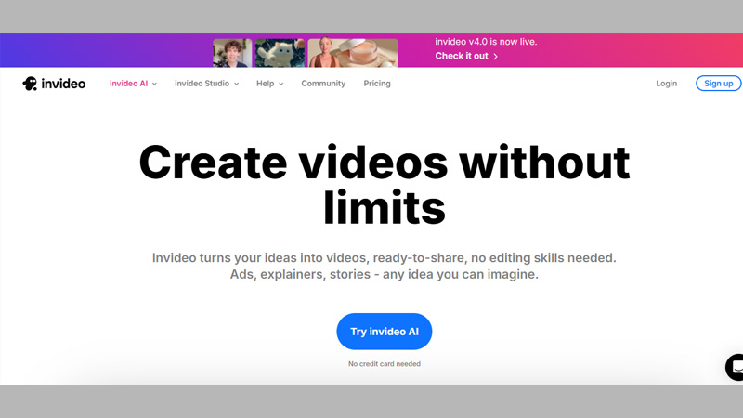Open the chat support widget
This screenshot has height=418, width=743.
(x=735, y=367)
